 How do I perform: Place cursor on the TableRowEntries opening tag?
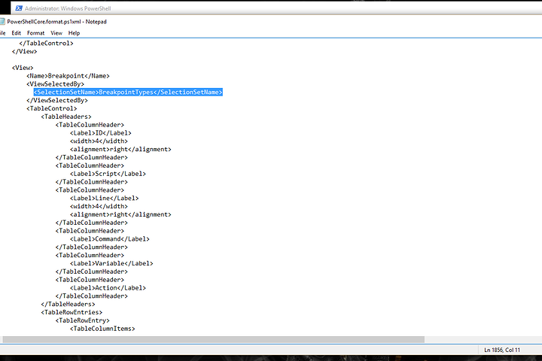pyautogui.click(x=72, y=312)
